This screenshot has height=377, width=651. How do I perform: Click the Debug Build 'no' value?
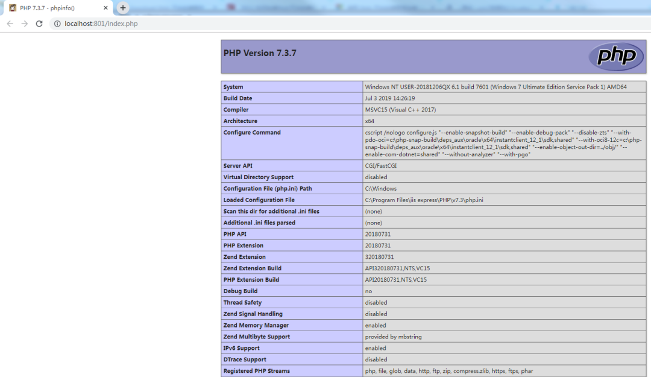point(369,291)
